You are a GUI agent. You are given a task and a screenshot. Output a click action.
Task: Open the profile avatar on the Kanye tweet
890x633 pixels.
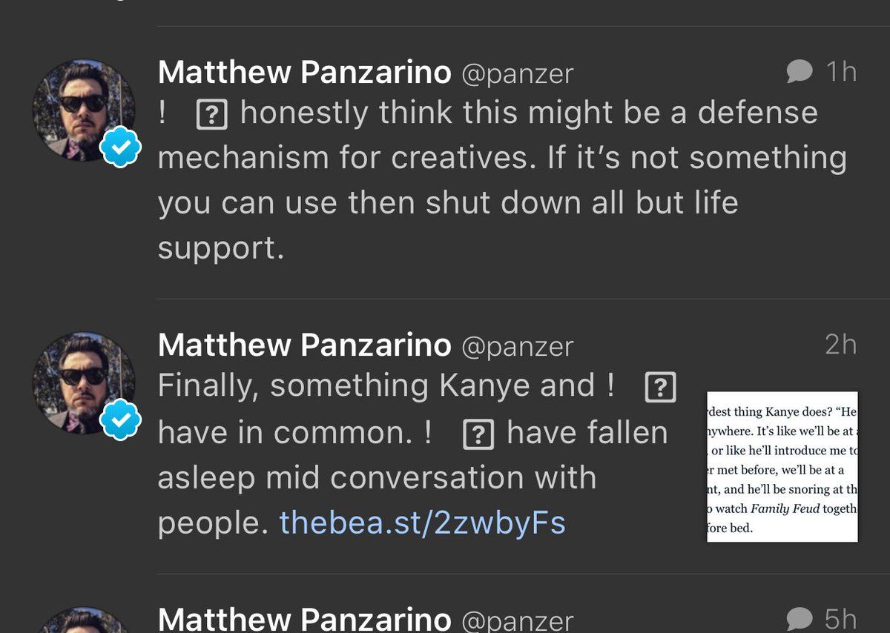[83, 382]
